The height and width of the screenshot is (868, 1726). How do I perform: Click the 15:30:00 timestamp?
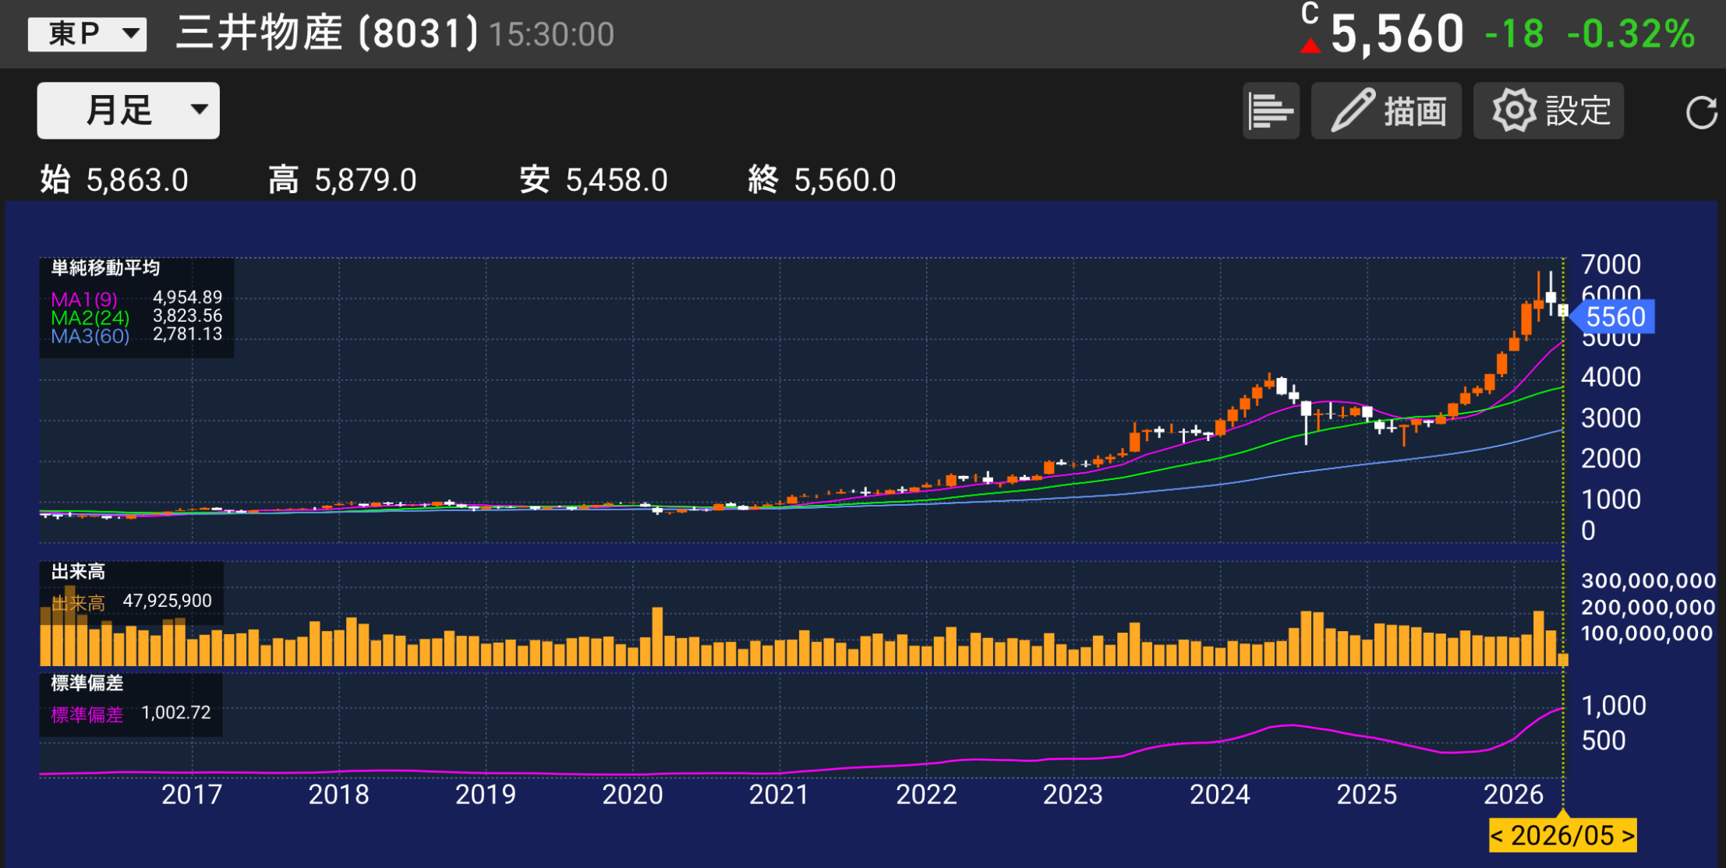click(552, 35)
